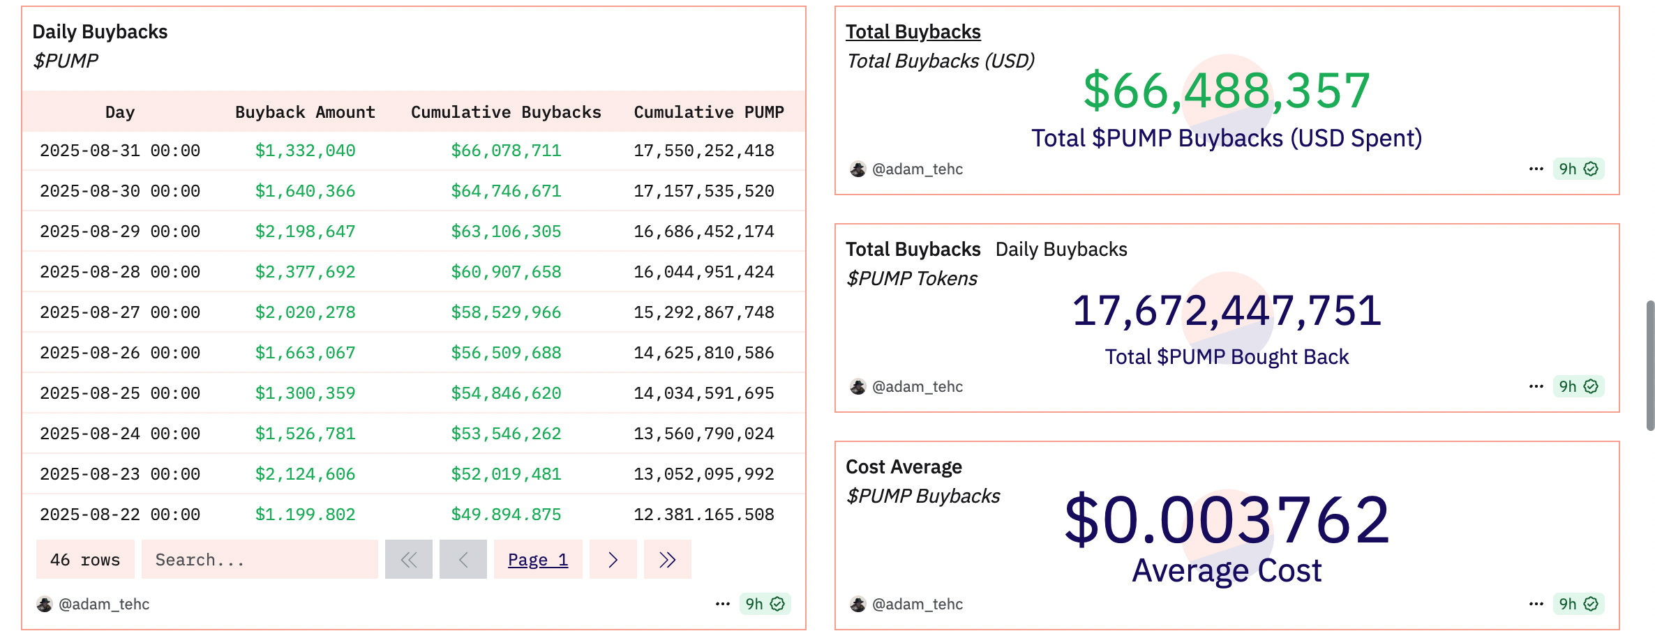Sort the table by the Buyback Amount column header
1655x631 pixels.
coord(306,112)
